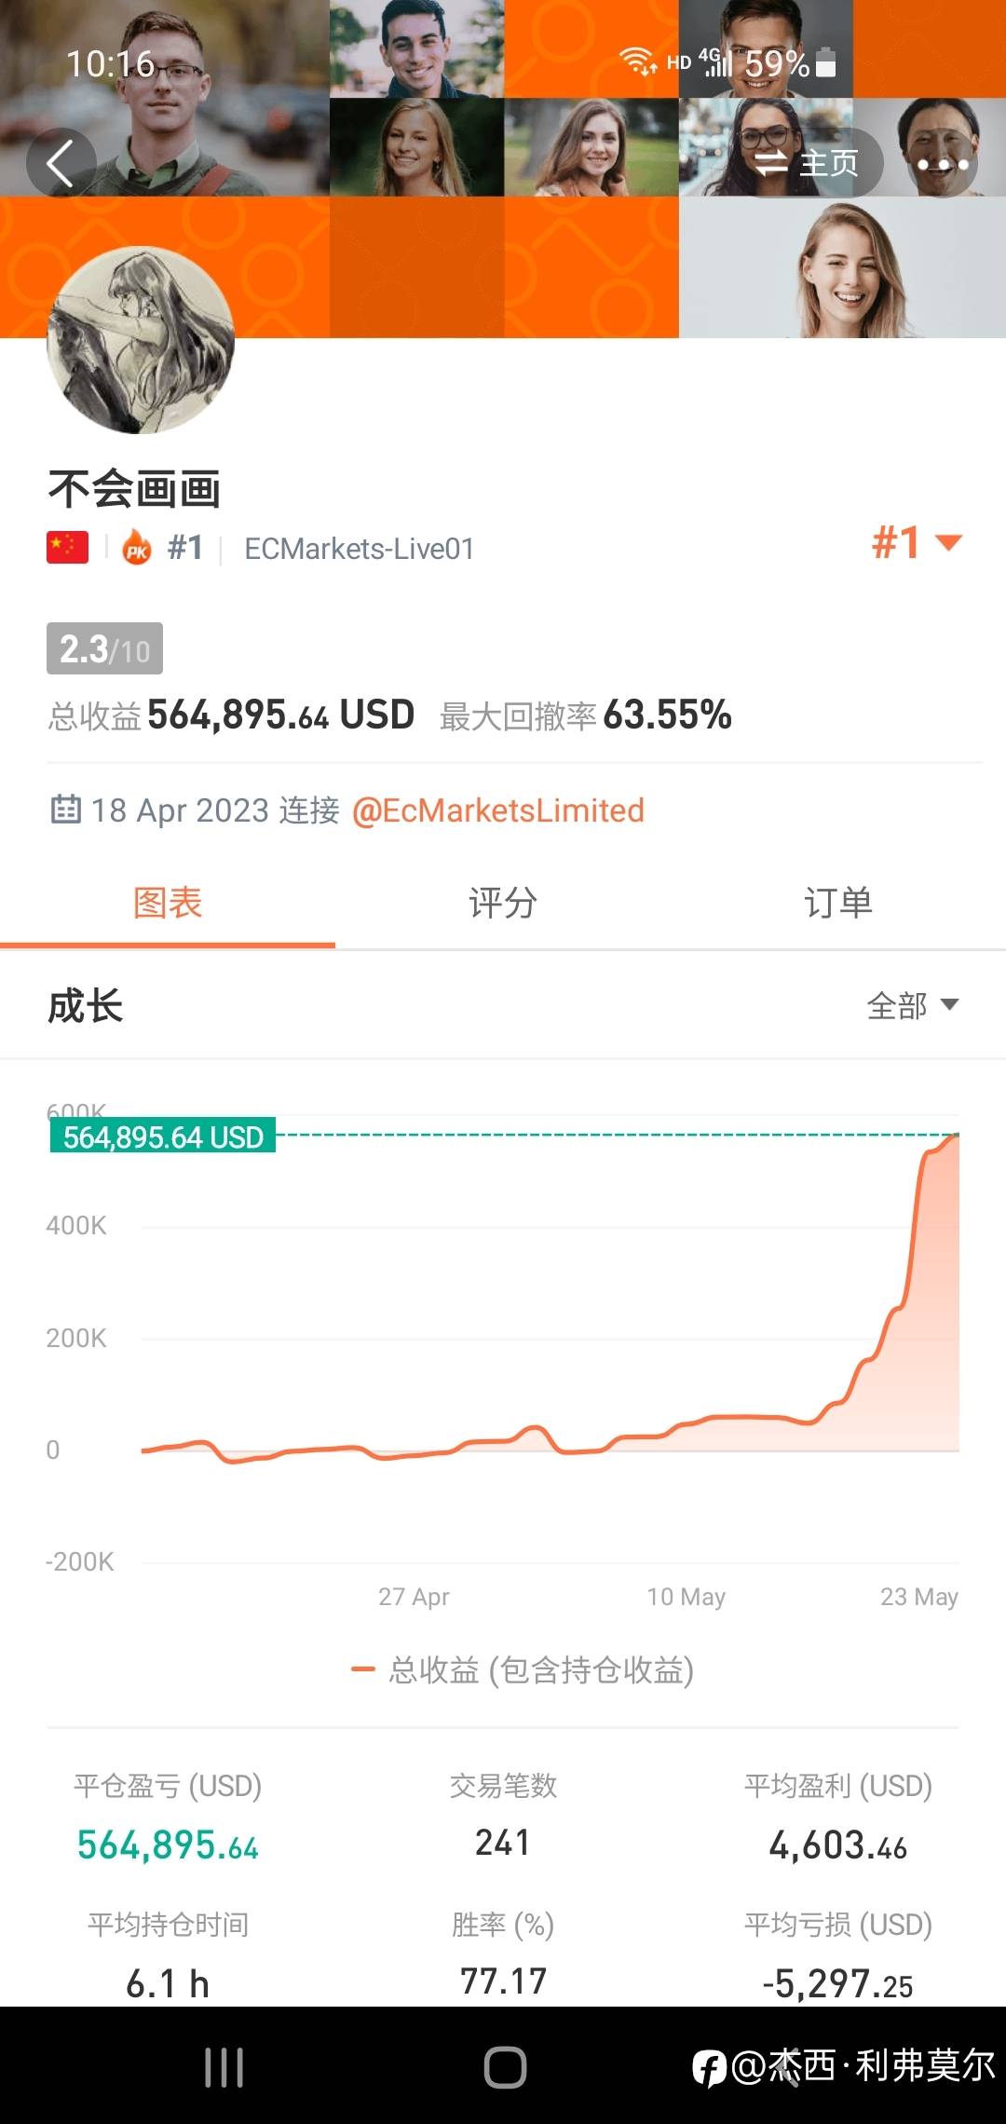The image size is (1006, 2124).
Task: Tap the 564,895.64 USD chart value label
Action: 163,1137
